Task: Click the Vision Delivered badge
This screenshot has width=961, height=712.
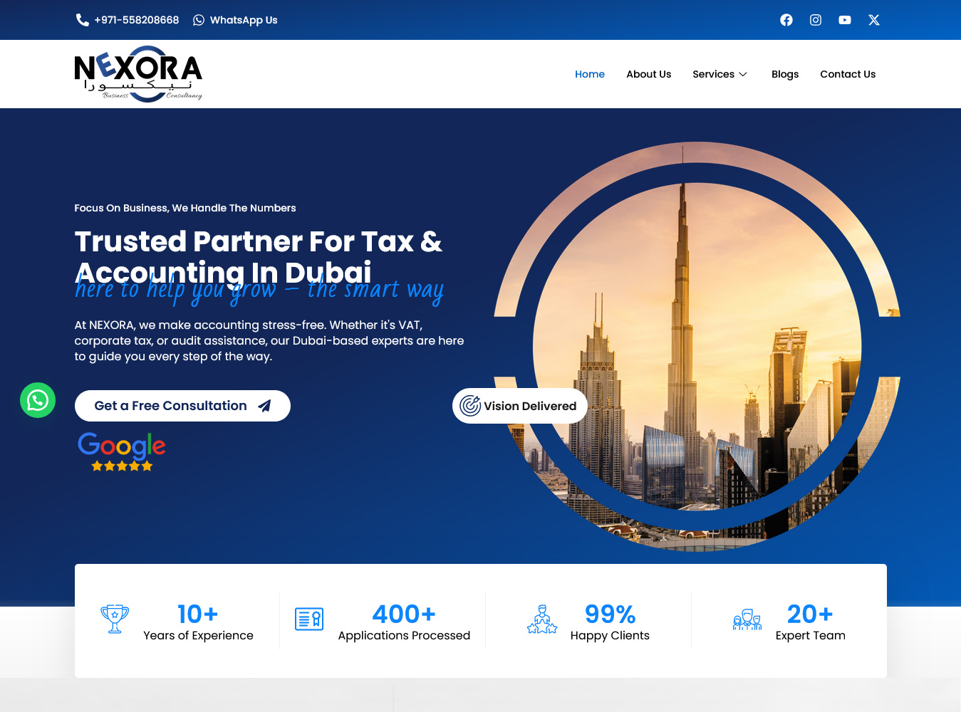Action: click(x=520, y=406)
